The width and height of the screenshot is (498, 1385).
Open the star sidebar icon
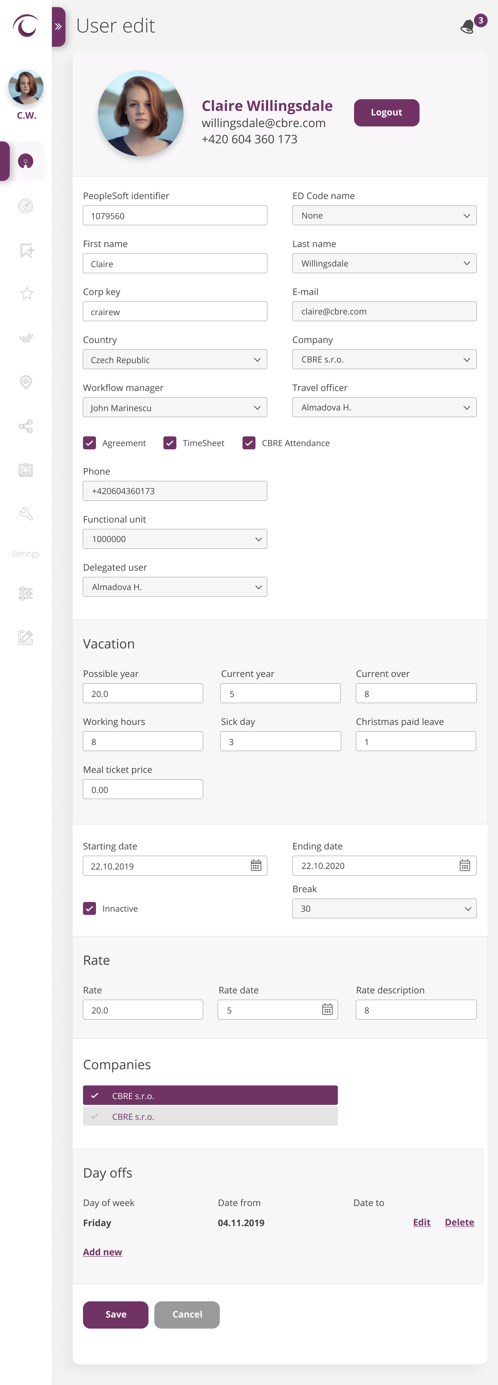(26, 293)
